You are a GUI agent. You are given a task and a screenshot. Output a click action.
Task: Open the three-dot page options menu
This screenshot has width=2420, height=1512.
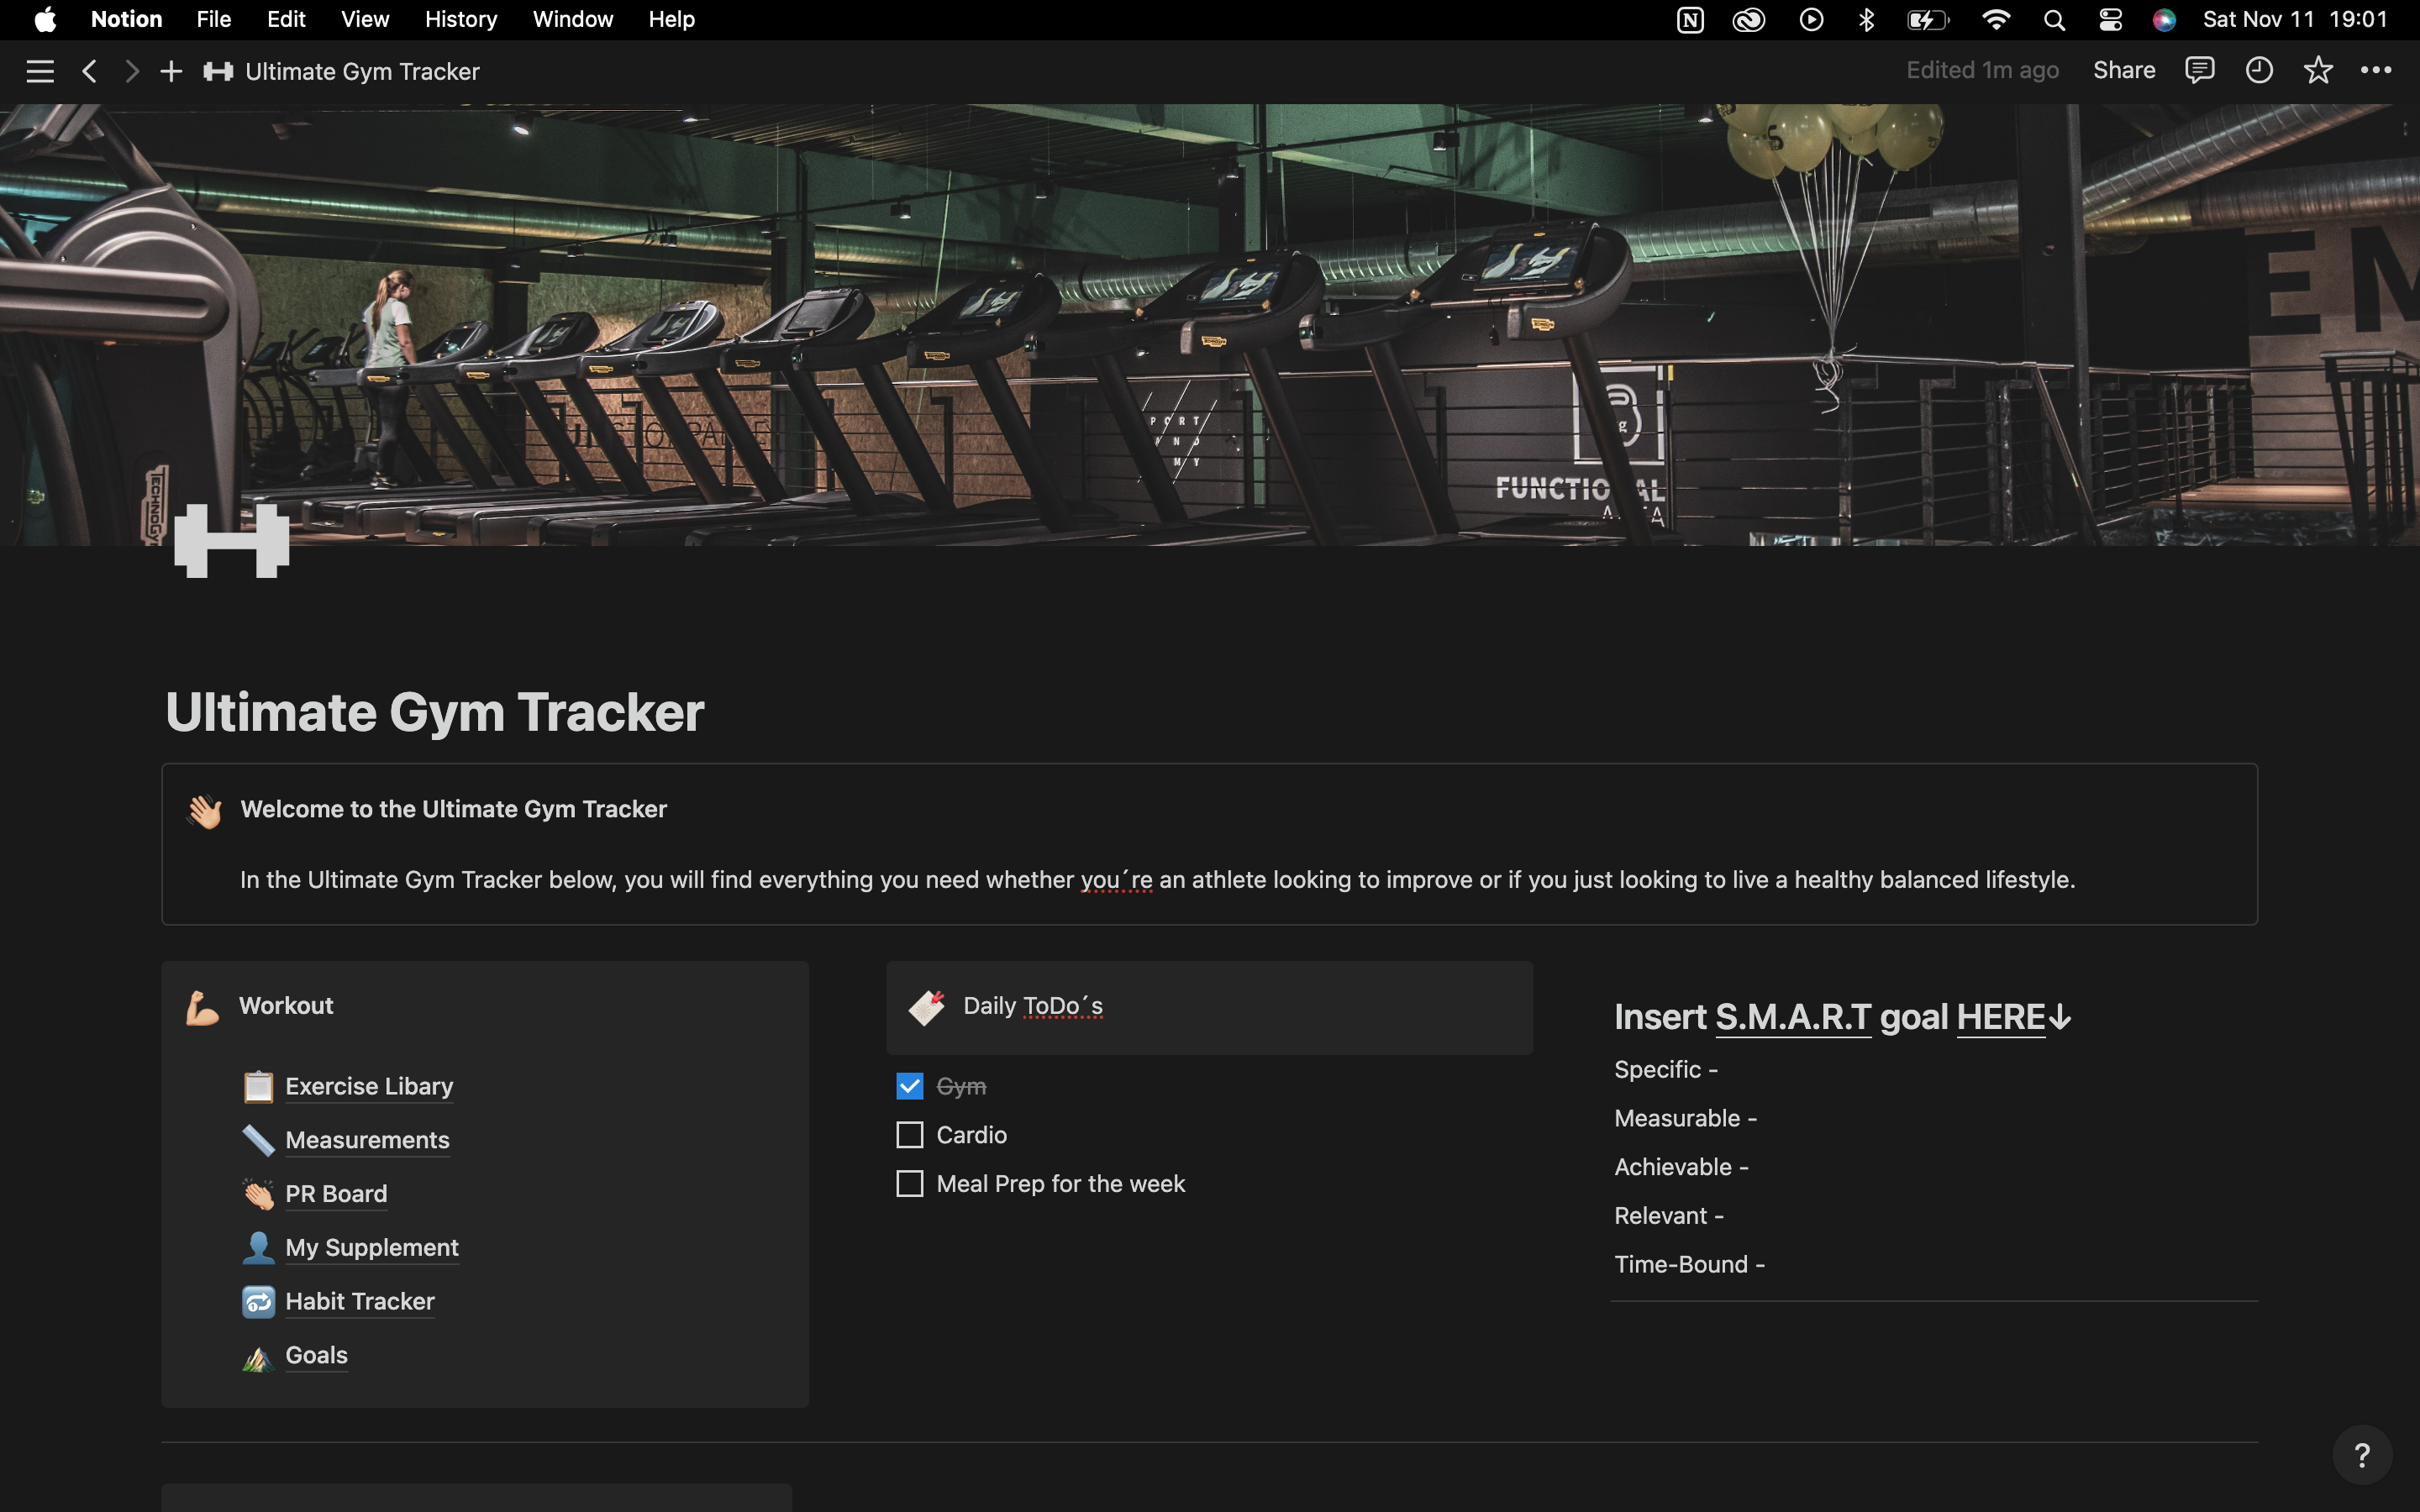click(x=2376, y=70)
